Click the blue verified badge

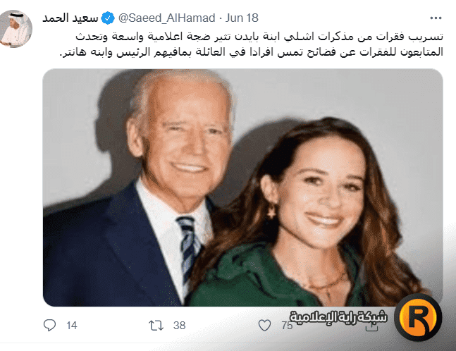[x=108, y=18]
